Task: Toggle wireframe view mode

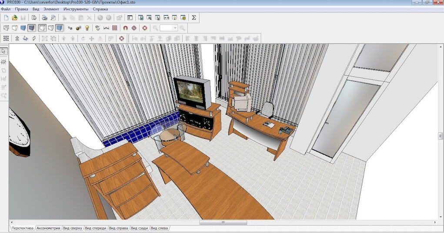Action: coord(6,28)
